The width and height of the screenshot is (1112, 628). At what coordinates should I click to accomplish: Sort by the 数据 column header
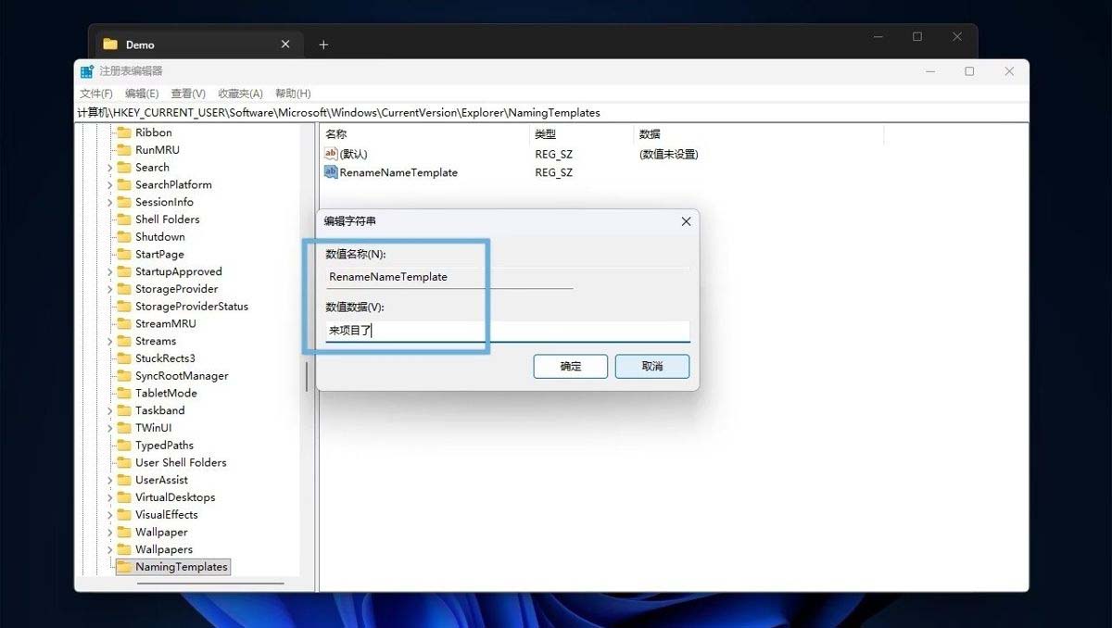coord(759,134)
